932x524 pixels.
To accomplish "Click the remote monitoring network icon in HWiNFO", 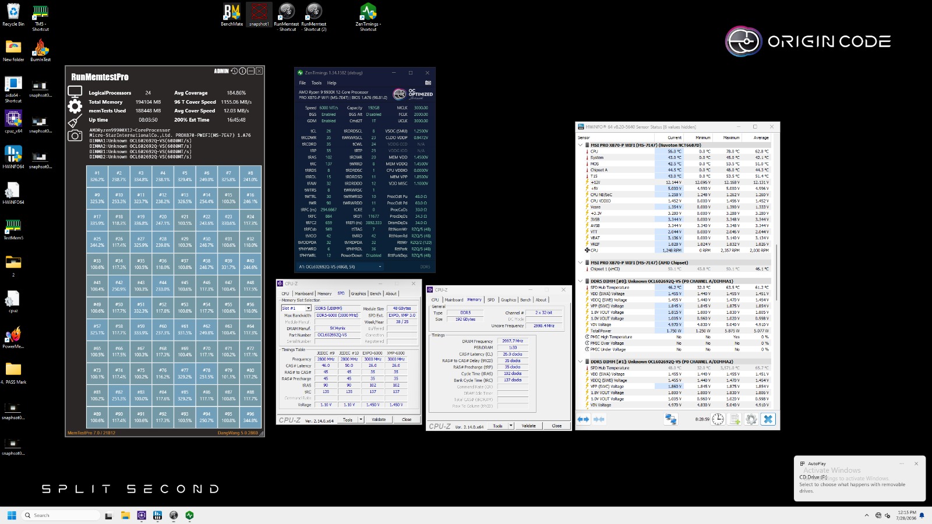I will (x=670, y=419).
